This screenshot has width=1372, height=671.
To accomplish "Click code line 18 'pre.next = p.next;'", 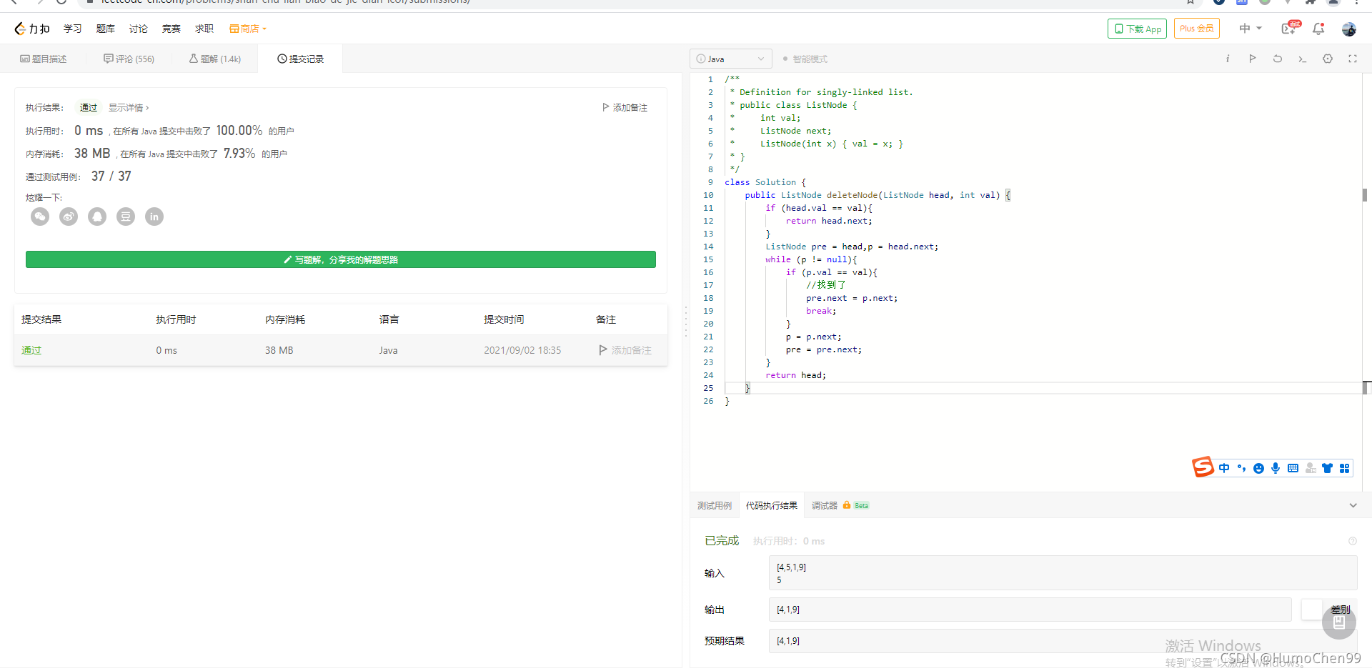I will tap(852, 298).
